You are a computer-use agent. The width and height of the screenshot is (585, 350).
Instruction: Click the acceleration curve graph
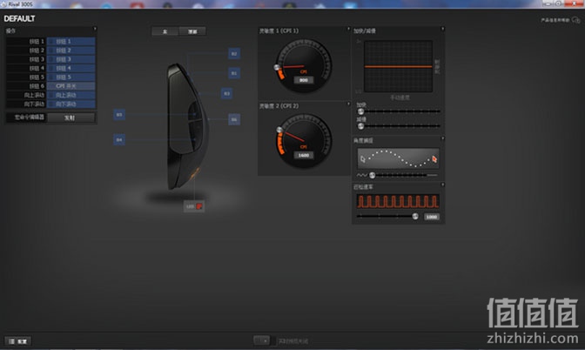pyautogui.click(x=398, y=66)
